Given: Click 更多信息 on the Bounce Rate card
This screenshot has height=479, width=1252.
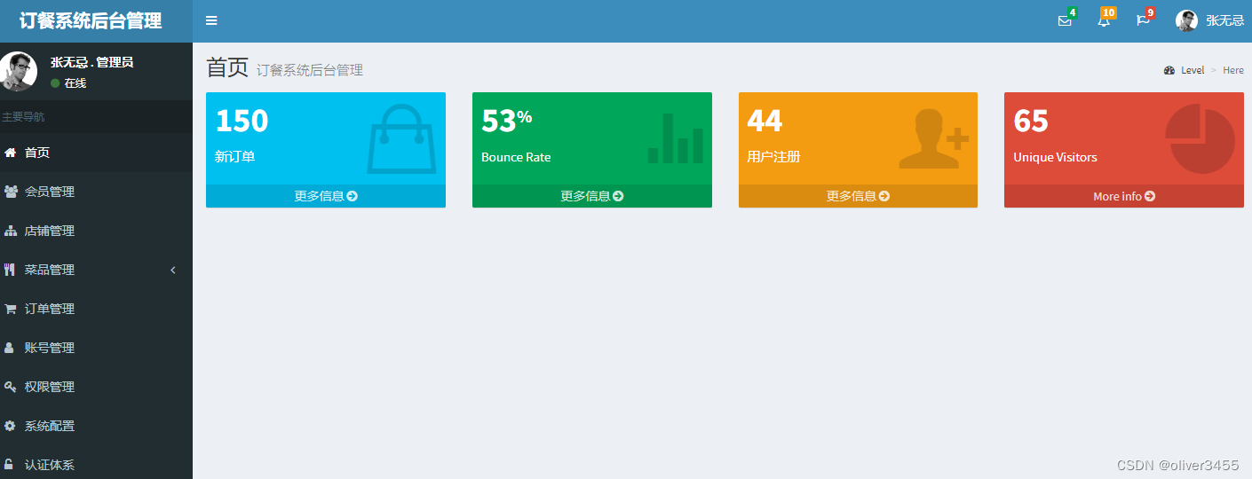Looking at the screenshot, I should tap(592, 196).
